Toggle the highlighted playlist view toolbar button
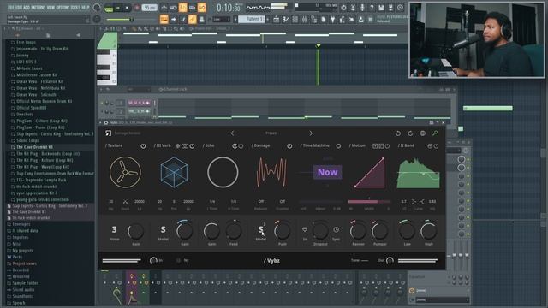Screen dimensions: 548x308 [x=164, y=19]
